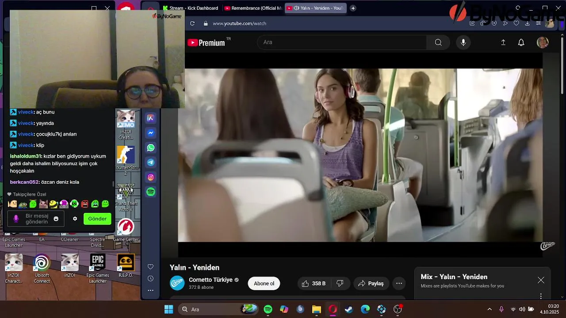Open Cornetto Türkiye channel link
Viewport: 566px width, 318px height.
pos(210,280)
